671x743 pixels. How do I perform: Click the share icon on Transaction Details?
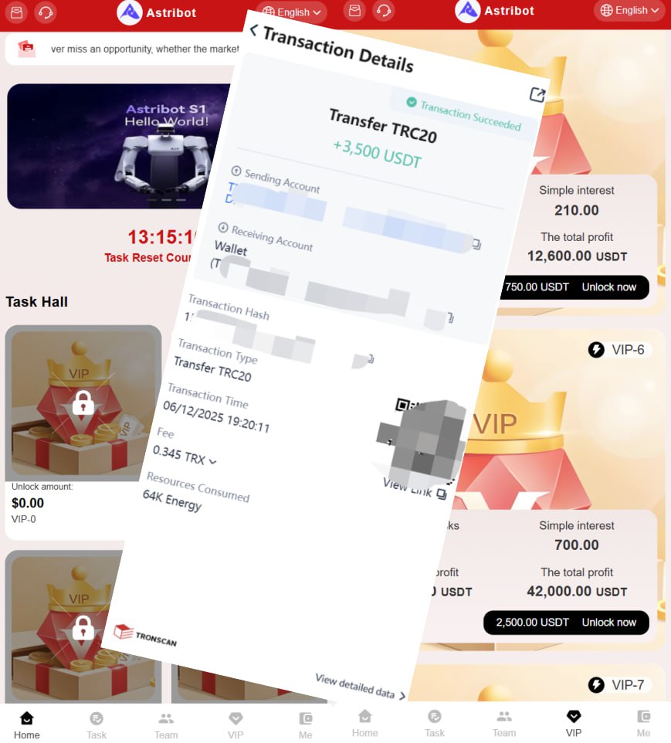click(x=537, y=95)
